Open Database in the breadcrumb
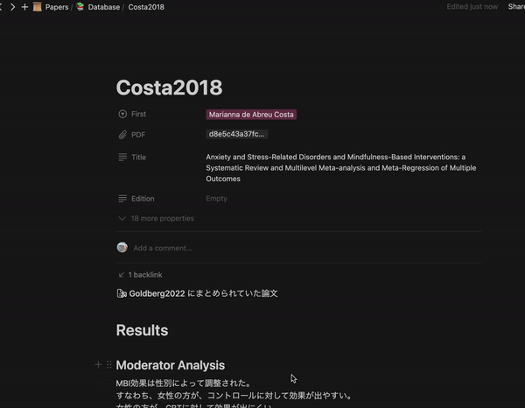525x408 pixels. (104, 7)
